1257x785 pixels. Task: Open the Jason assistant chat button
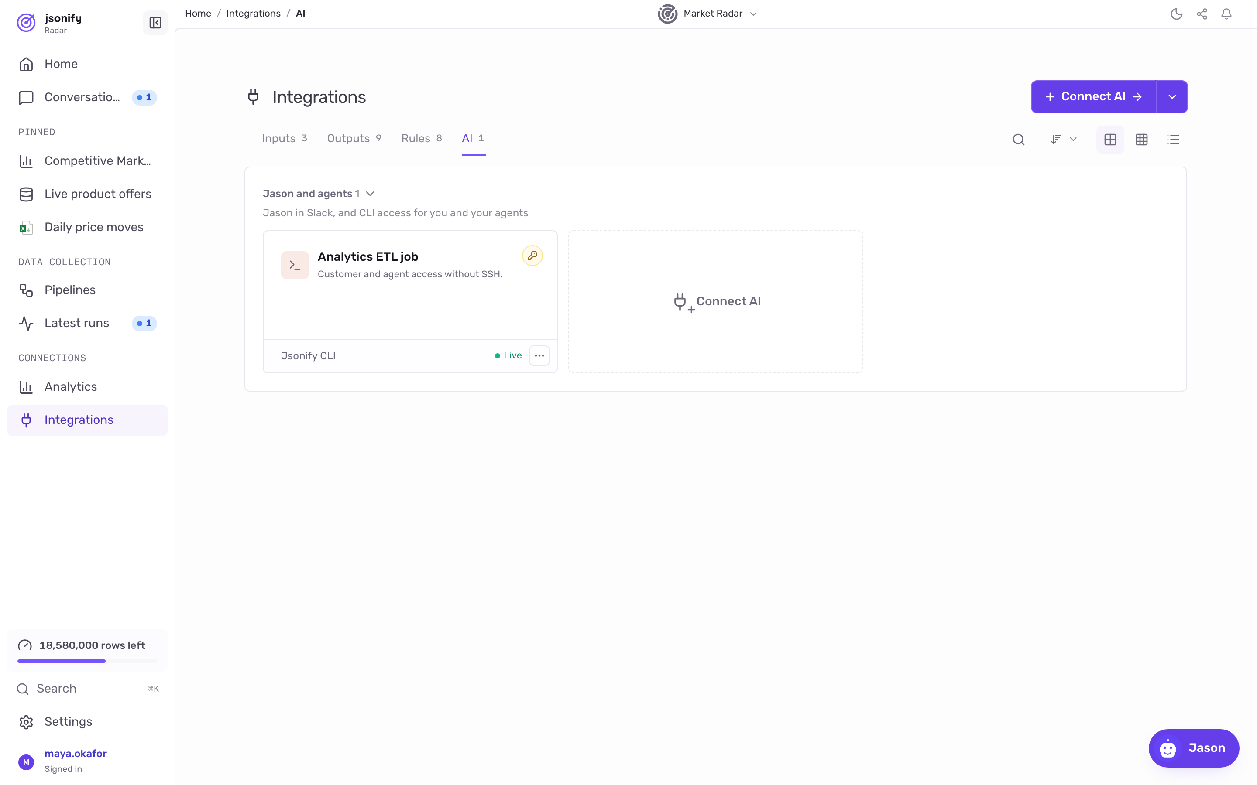[1194, 748]
